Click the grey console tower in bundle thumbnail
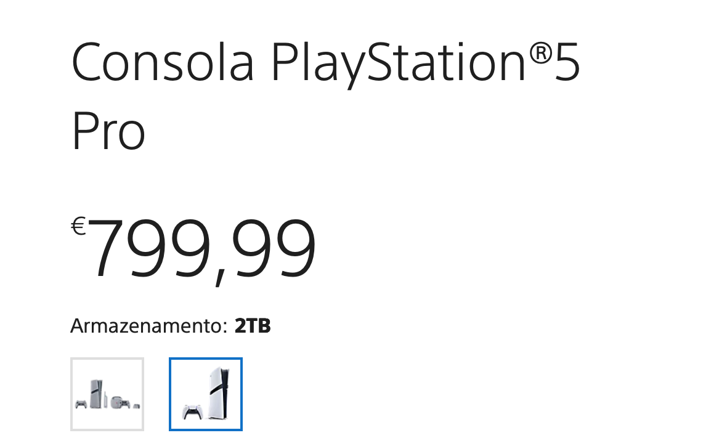This screenshot has height=446, width=727. pos(97,394)
